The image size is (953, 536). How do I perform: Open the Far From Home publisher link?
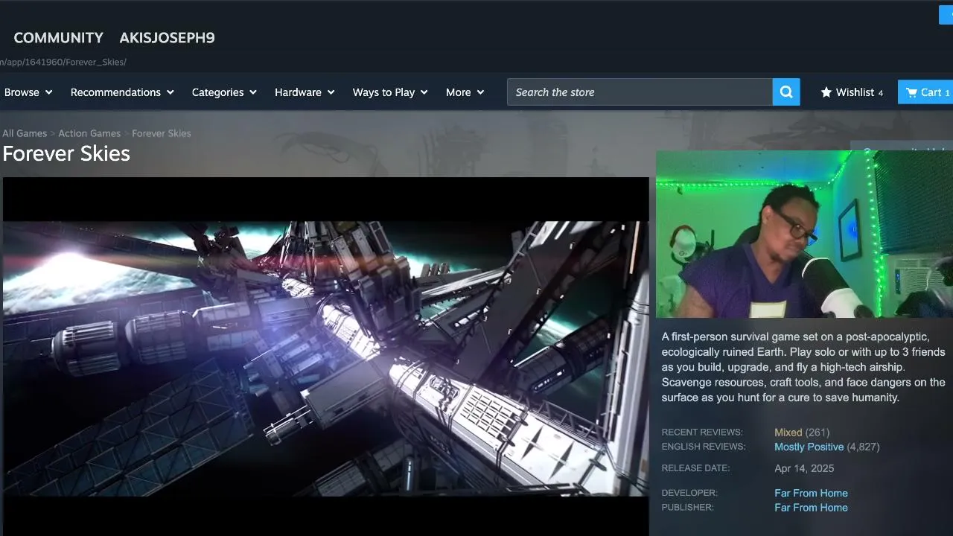(811, 508)
